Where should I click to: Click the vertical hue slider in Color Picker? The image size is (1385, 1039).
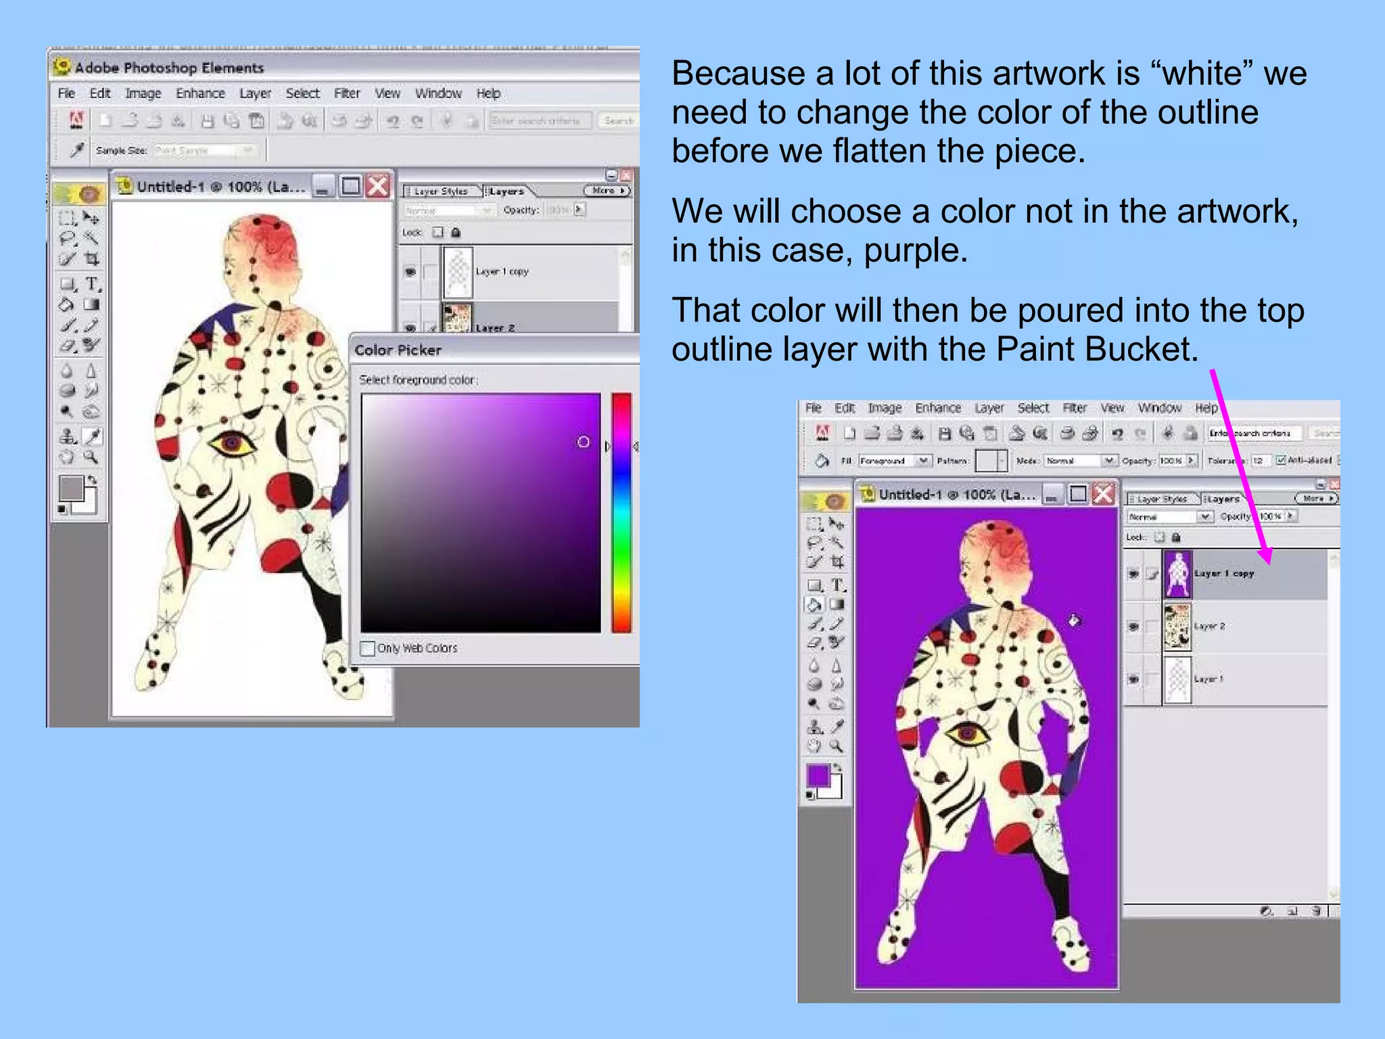point(621,513)
